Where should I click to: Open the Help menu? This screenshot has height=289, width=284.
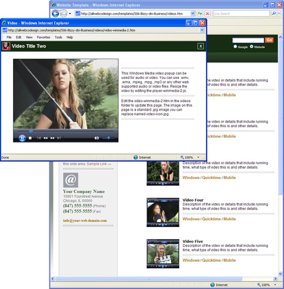70,37
